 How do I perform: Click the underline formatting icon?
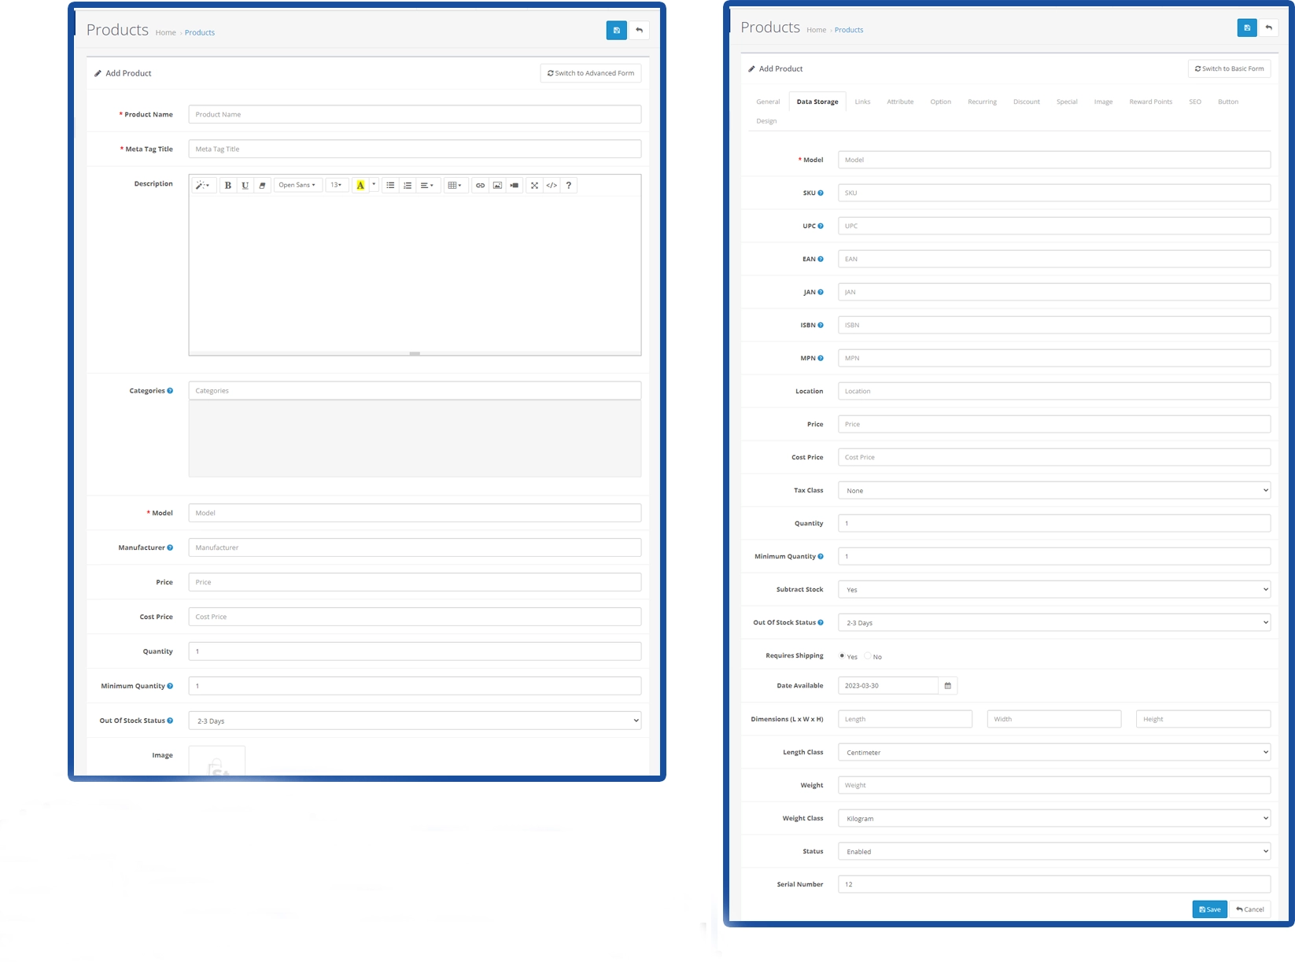245,186
